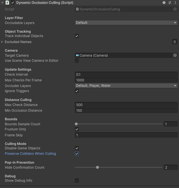
Task: Click the DynamicOcclusionCulling script file icon
Action: tap(77, 9)
